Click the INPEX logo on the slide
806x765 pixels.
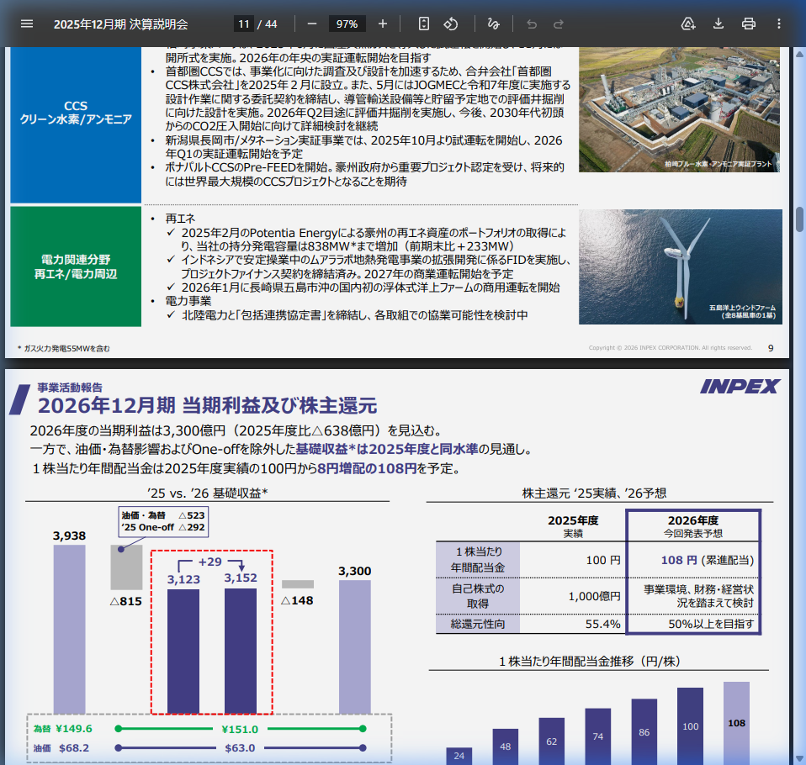[740, 387]
